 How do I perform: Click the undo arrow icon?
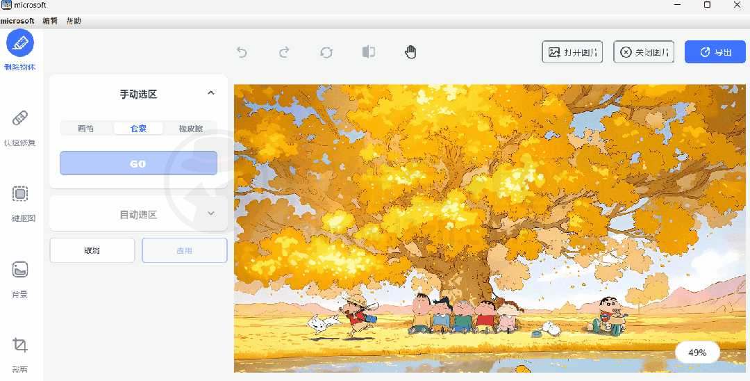coord(242,52)
